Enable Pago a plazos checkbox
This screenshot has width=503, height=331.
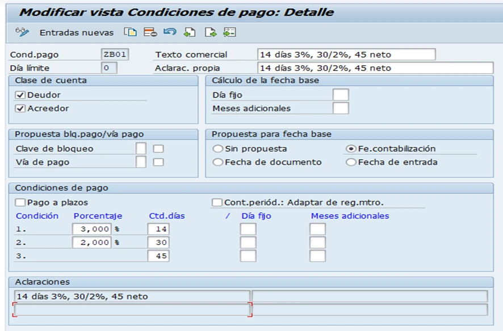click(x=20, y=202)
